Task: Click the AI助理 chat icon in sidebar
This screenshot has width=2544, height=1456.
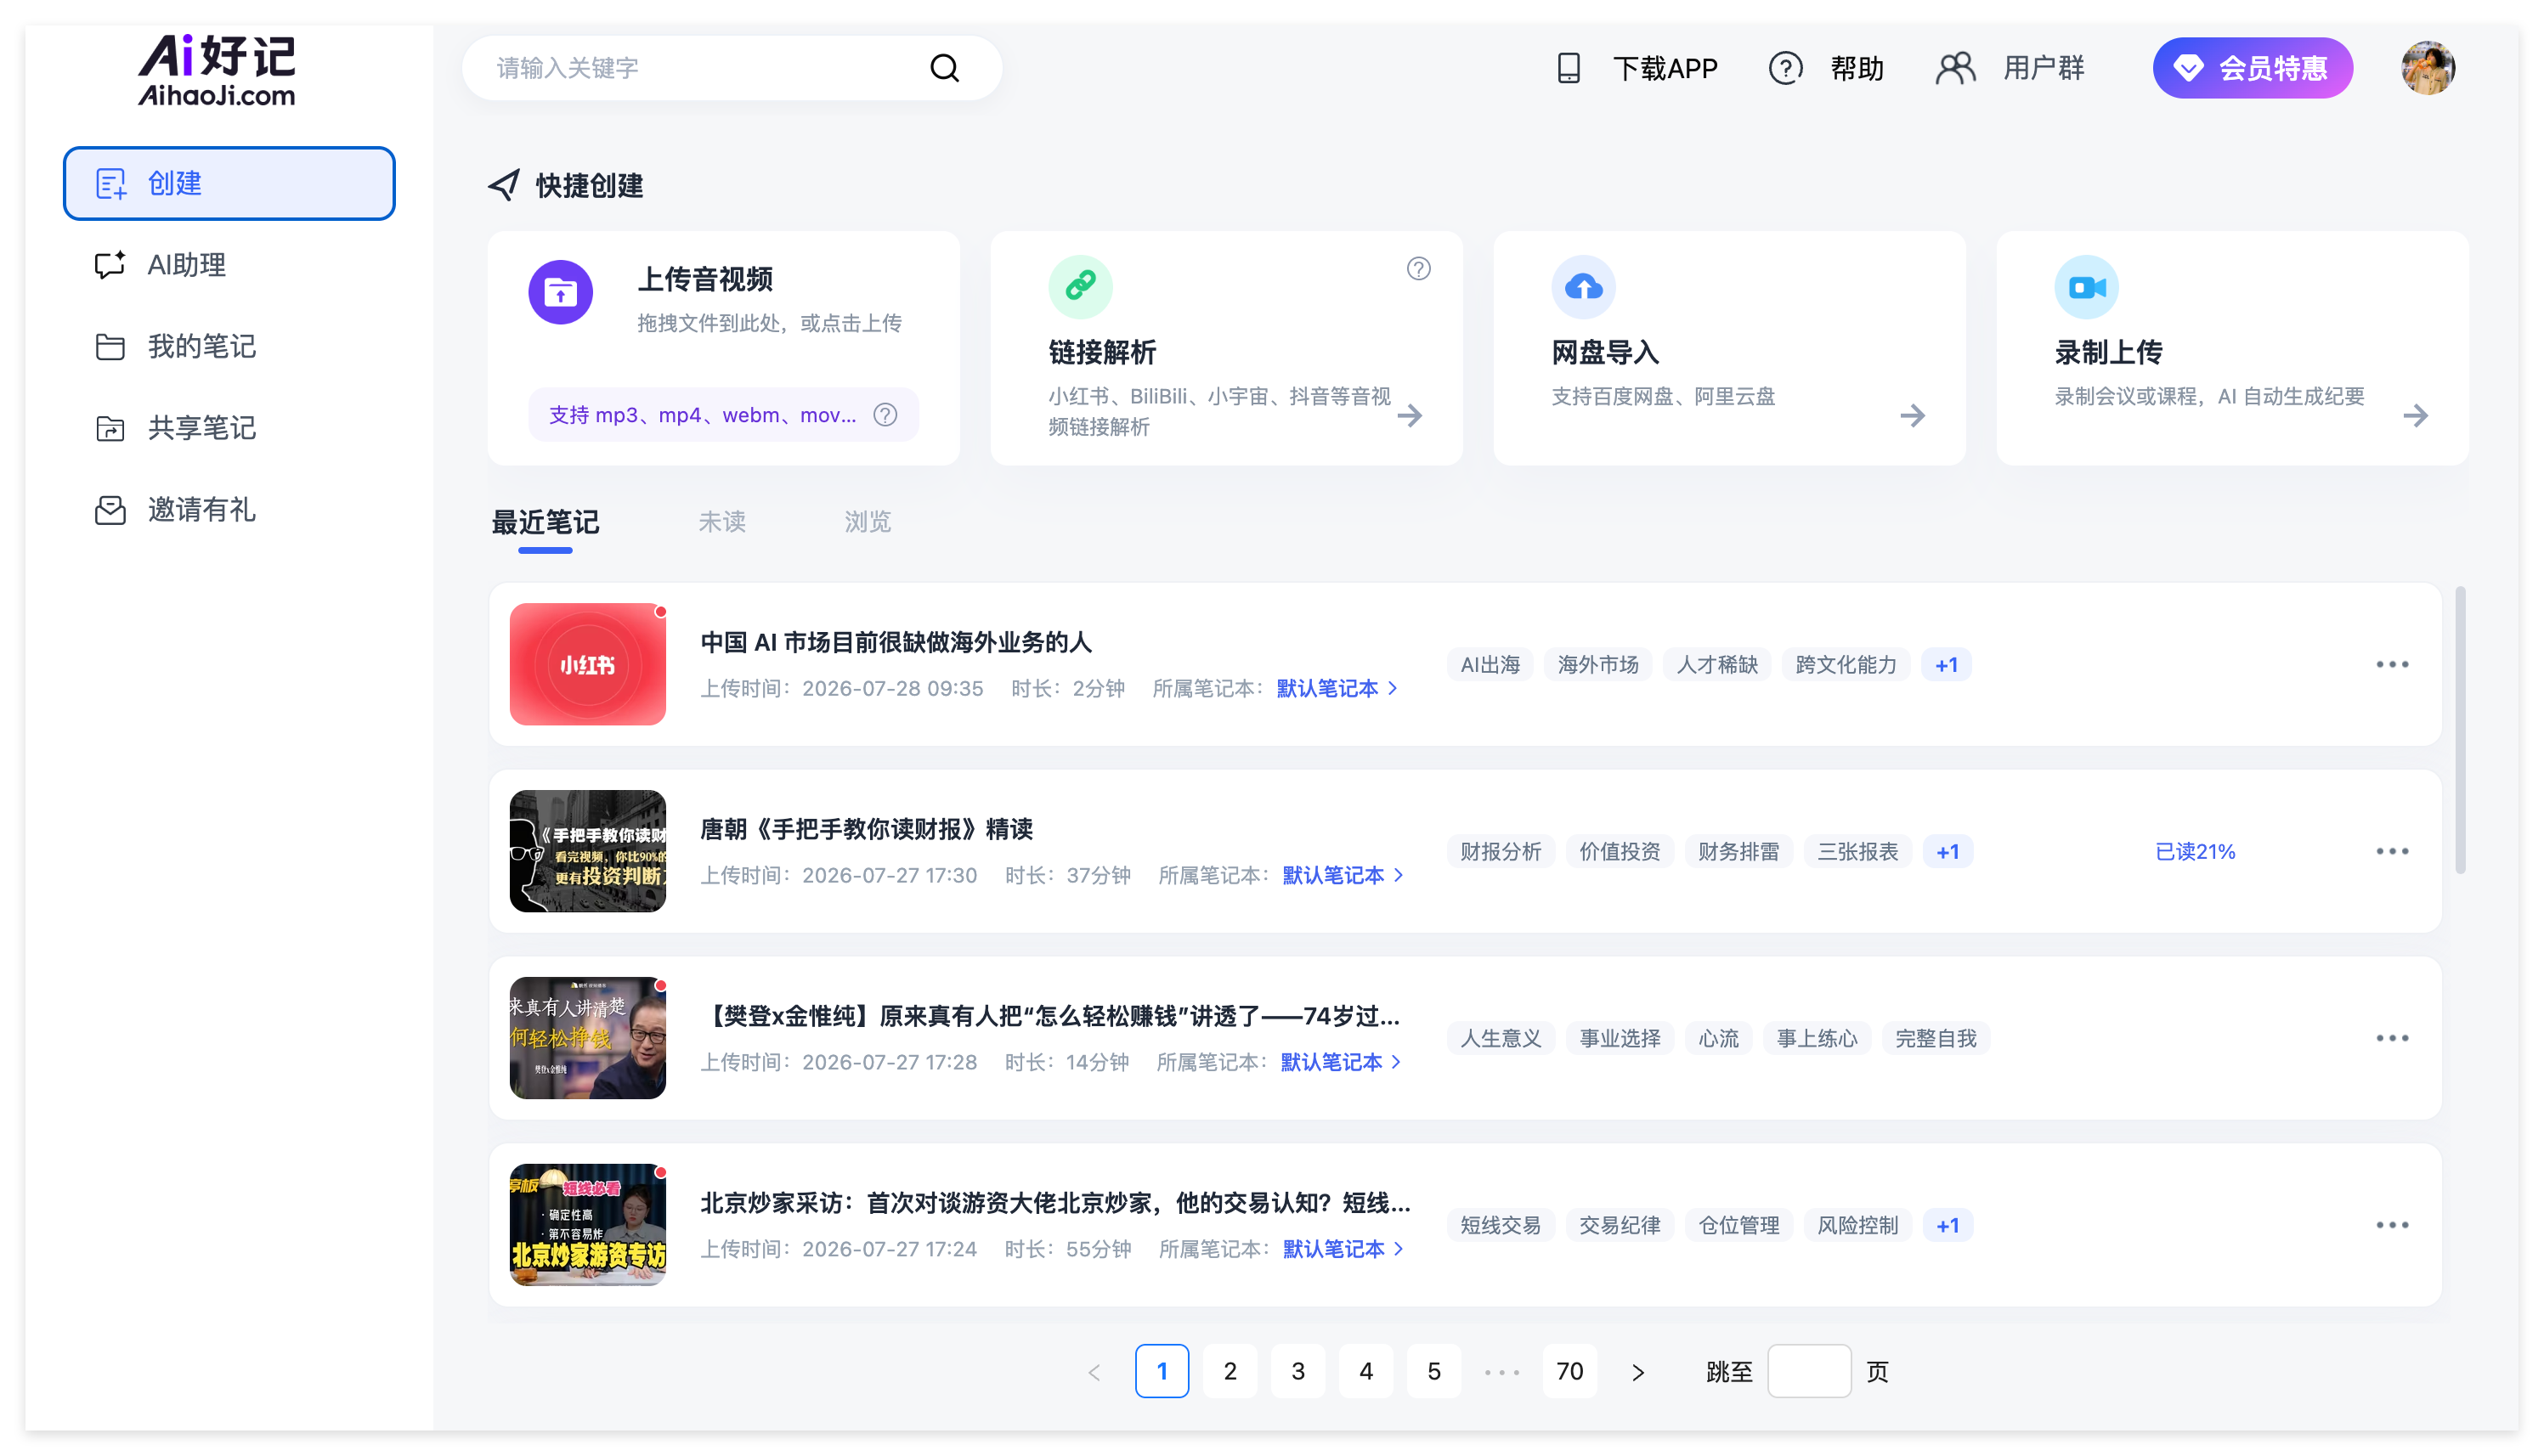Action: point(109,264)
